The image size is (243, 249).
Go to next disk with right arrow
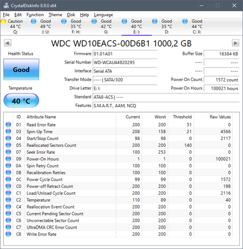236,43
